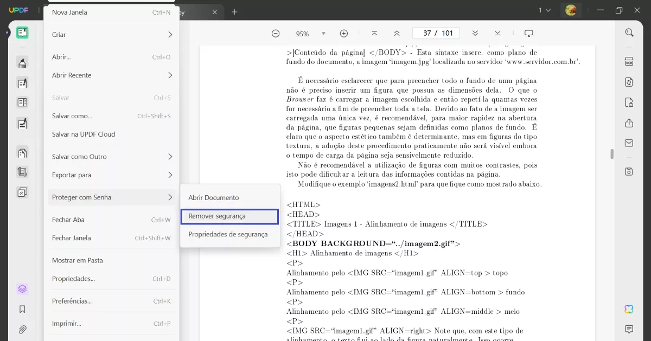Open the search tool

[x=629, y=32]
